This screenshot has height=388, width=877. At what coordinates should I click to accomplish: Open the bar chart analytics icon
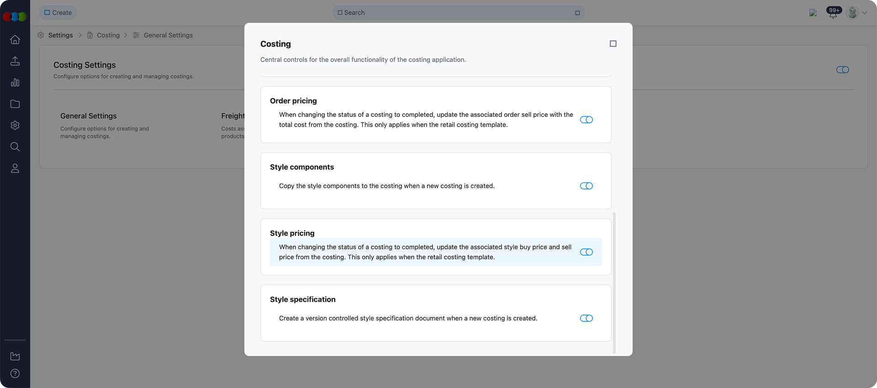[x=15, y=83]
